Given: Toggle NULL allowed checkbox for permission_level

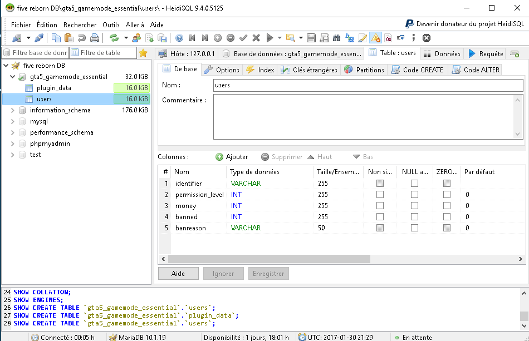Looking at the screenshot, I should [414, 195].
